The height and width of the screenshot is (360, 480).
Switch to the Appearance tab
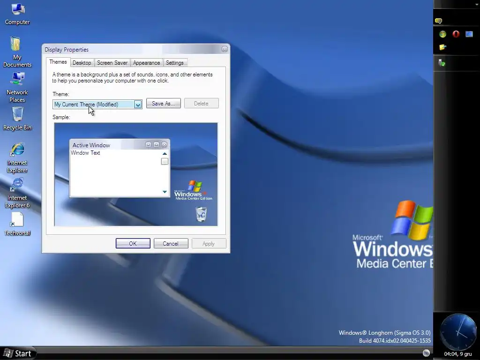tap(146, 63)
